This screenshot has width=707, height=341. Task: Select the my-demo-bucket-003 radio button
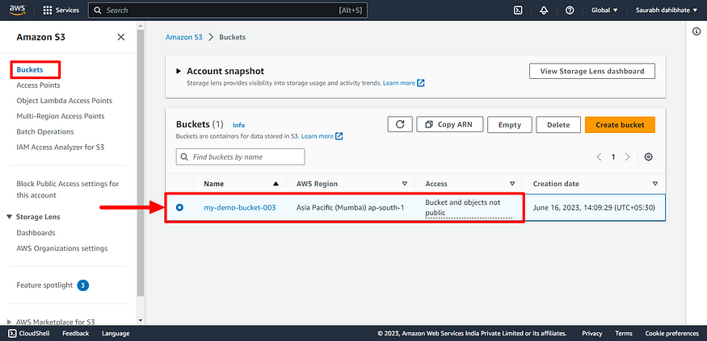pos(180,207)
